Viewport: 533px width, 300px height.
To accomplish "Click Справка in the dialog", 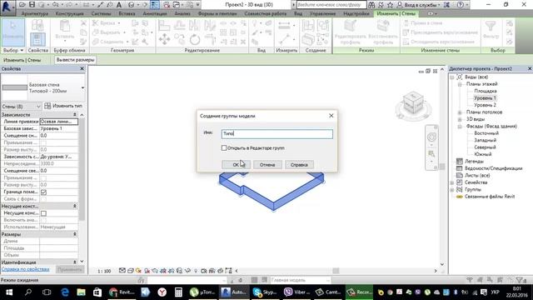I will click(x=299, y=165).
